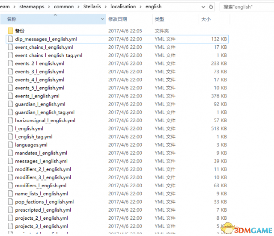The height and width of the screenshot is (236, 274).
Task: Navigate to Stellaris breadcrumb folder
Action: (92, 7)
